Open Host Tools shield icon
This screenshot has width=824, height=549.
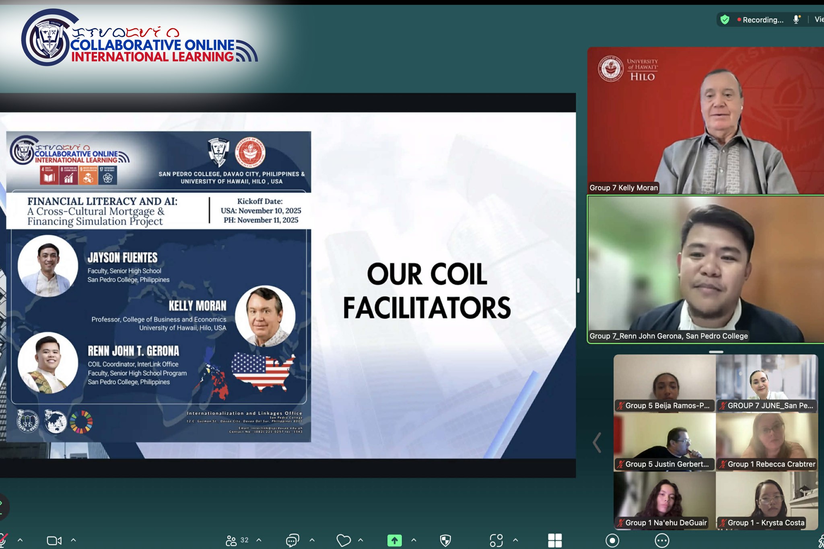(x=445, y=540)
